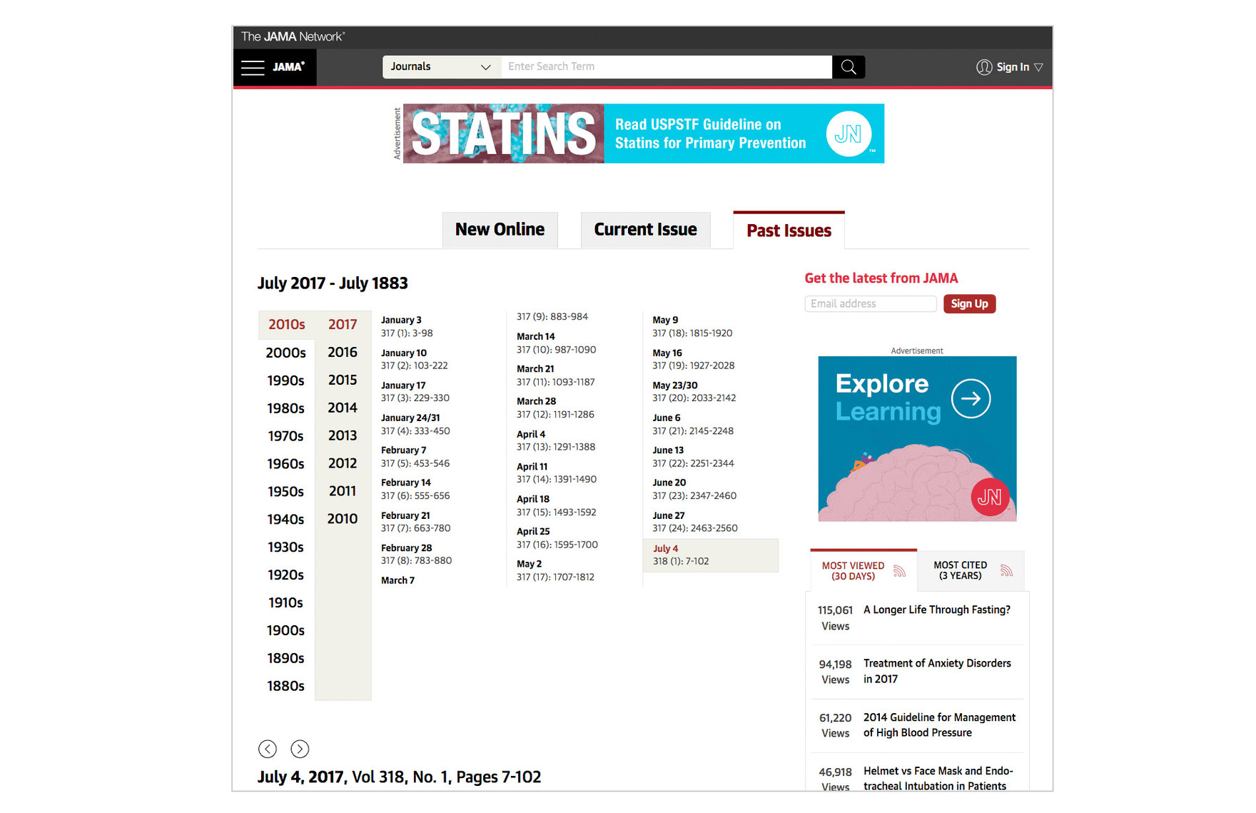The image size is (1256, 813).
Task: Click the Explore Learning arrow icon
Action: click(971, 398)
